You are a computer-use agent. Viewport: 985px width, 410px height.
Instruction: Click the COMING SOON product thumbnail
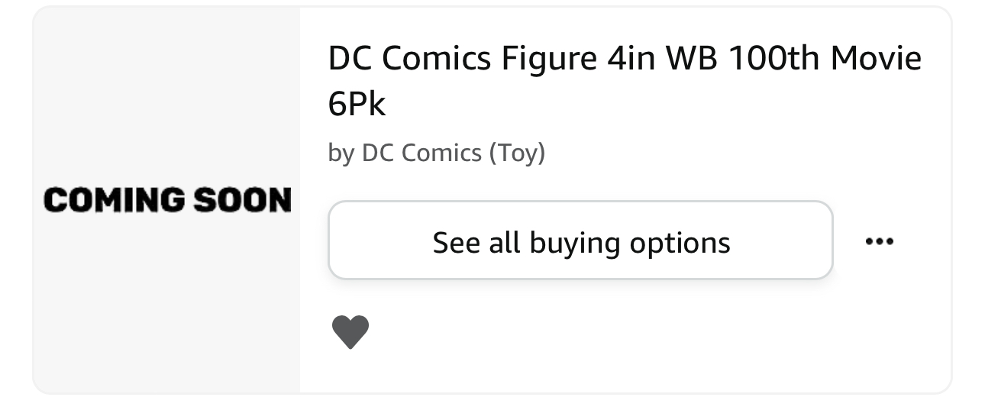click(167, 200)
